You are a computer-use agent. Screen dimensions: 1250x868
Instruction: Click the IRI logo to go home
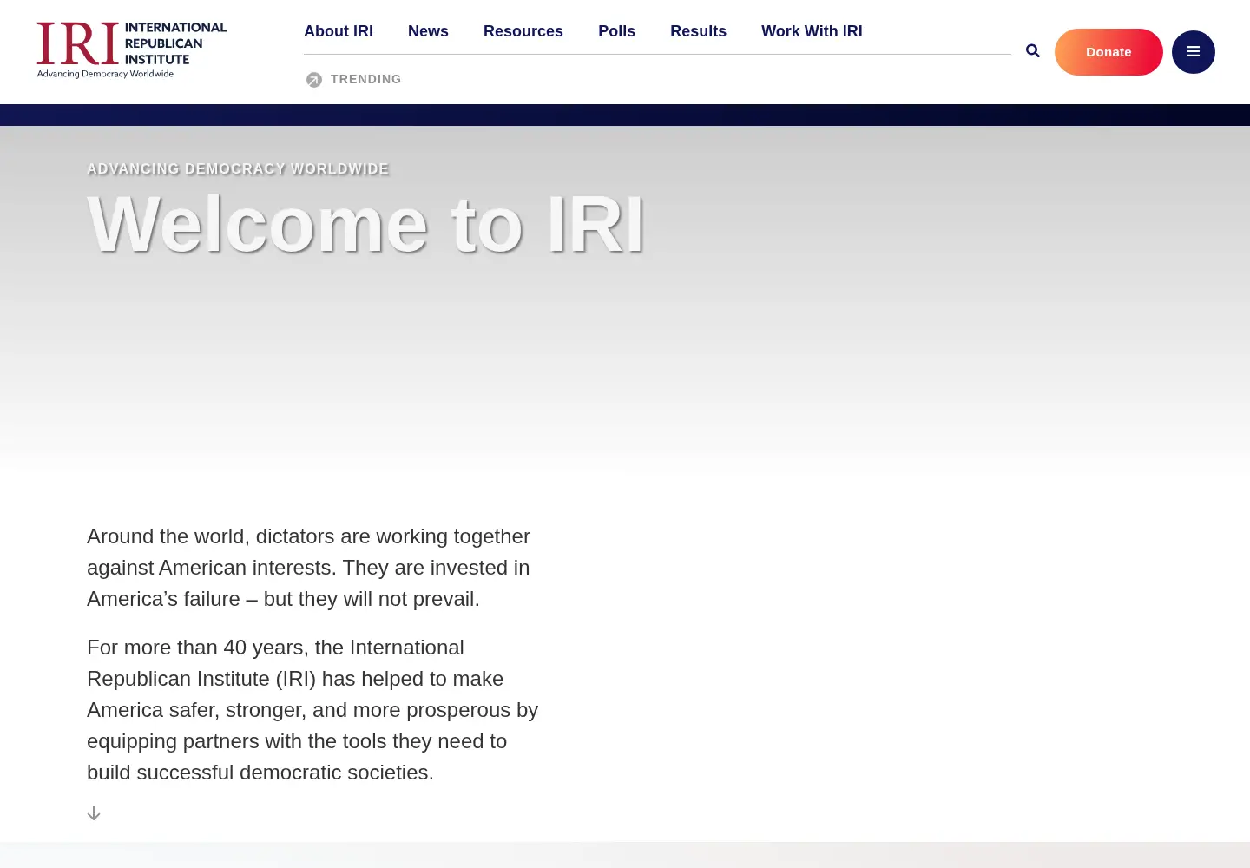(x=132, y=50)
